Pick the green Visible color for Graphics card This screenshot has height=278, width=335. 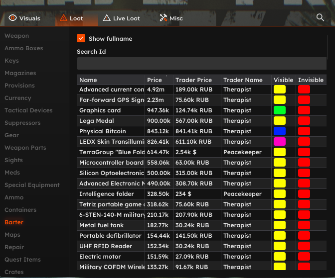coord(280,110)
